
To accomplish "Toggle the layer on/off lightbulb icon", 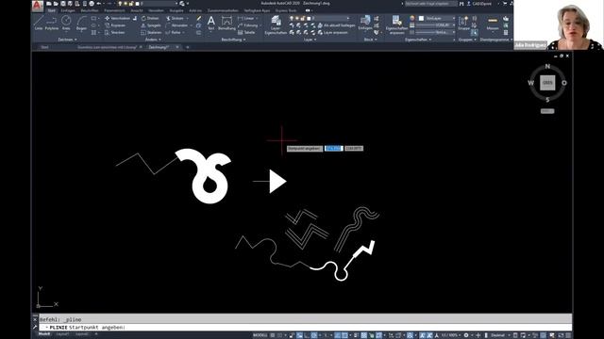I will coord(292,18).
